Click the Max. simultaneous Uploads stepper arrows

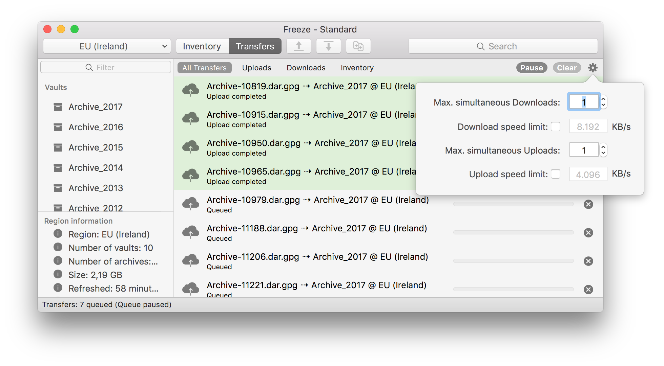tap(603, 150)
